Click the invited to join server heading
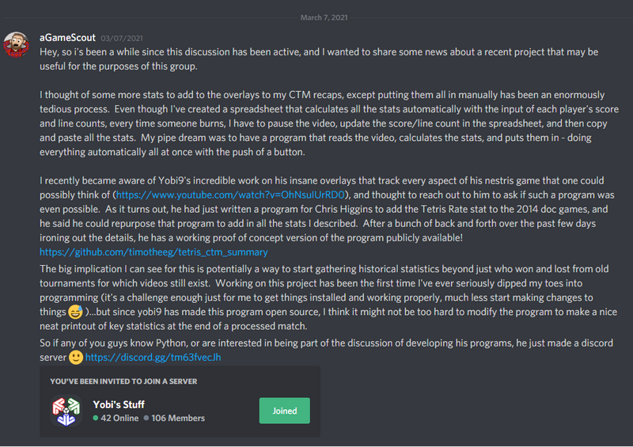This screenshot has height=447, width=633. pos(123,381)
